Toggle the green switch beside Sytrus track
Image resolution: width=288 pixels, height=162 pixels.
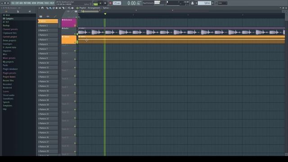(77, 42)
